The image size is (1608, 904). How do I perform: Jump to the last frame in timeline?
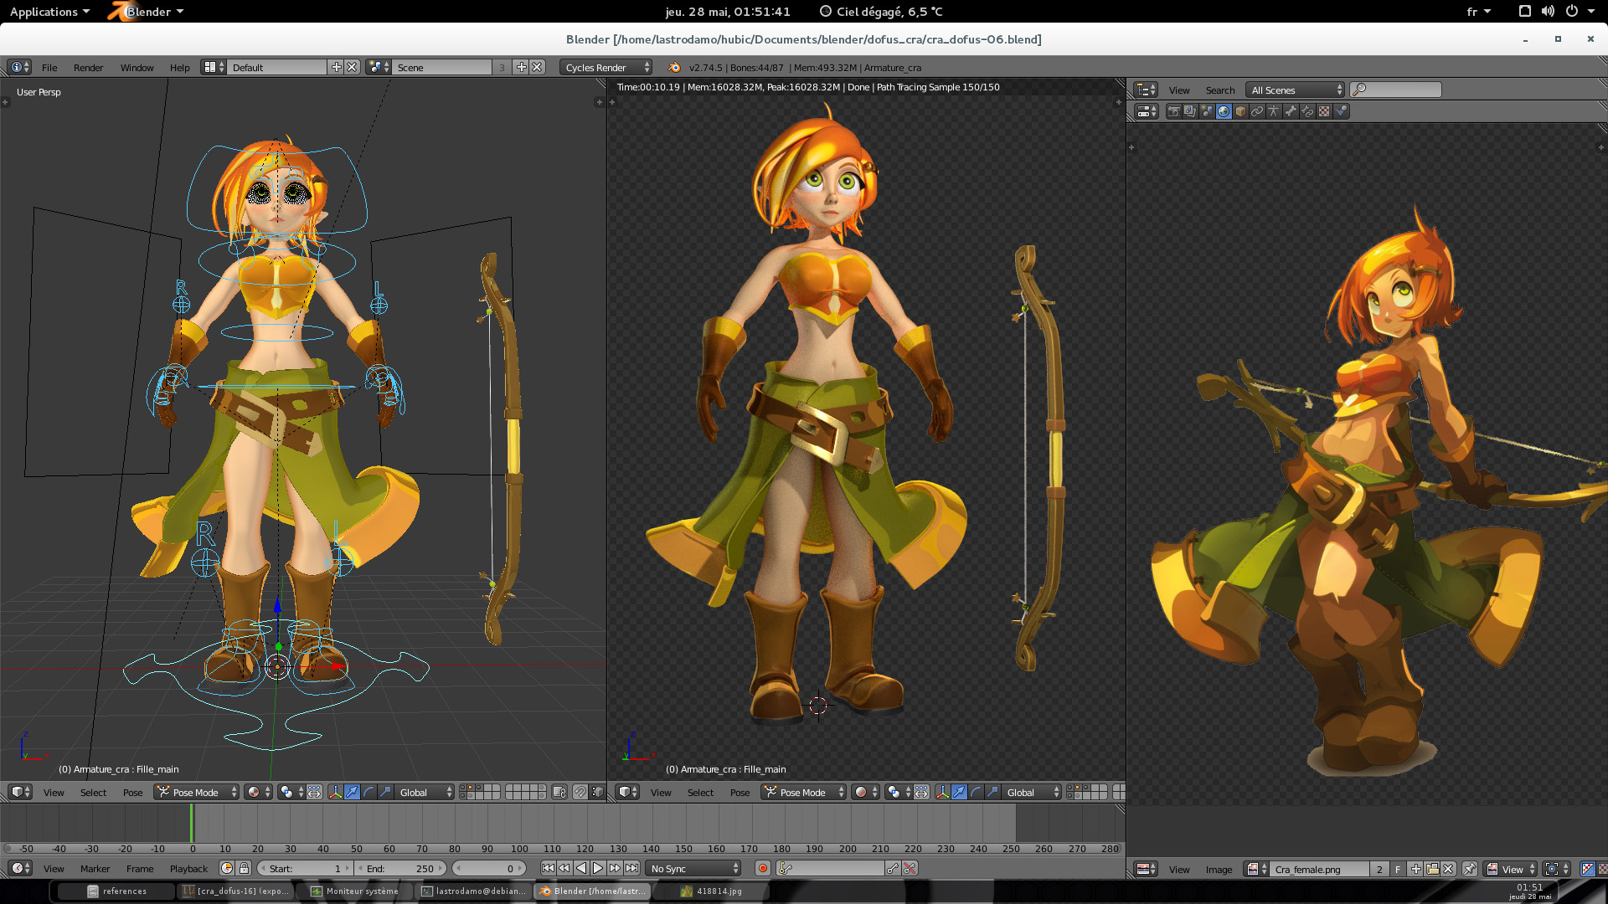[631, 868]
